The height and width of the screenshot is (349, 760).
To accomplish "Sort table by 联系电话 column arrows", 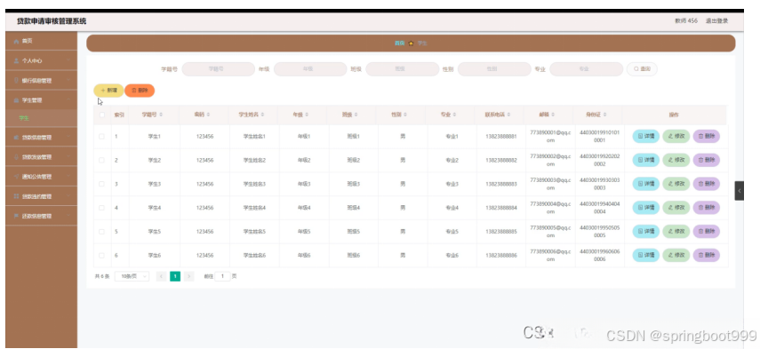I will pos(509,115).
